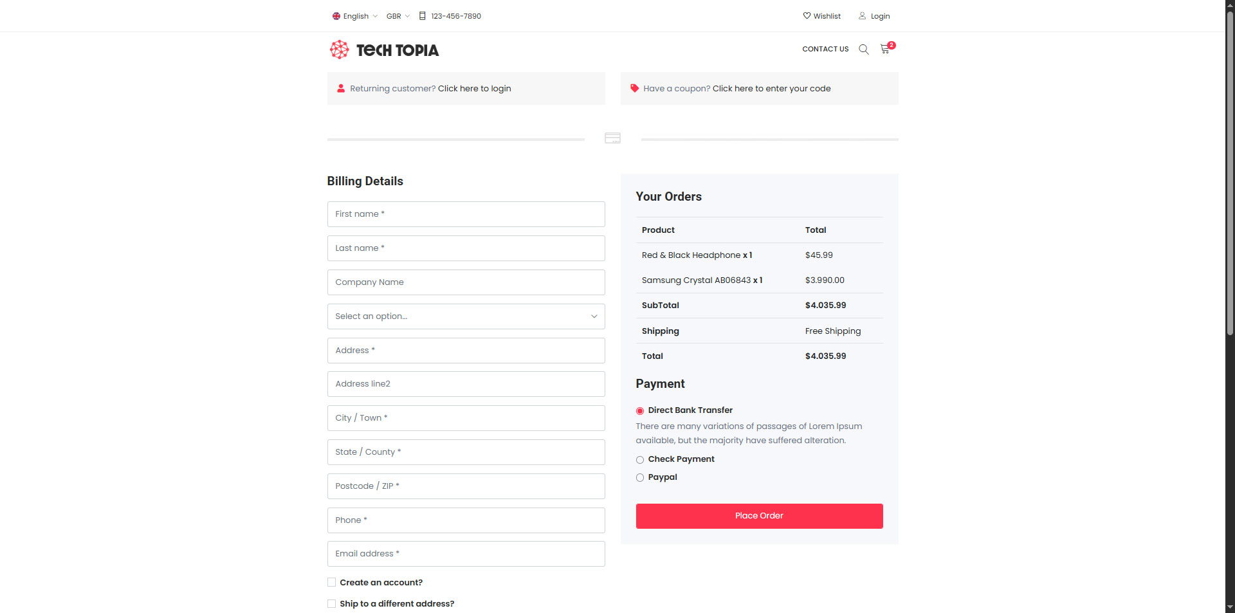1235x613 pixels.
Task: Open the Select an option dropdown
Action: pos(466,316)
